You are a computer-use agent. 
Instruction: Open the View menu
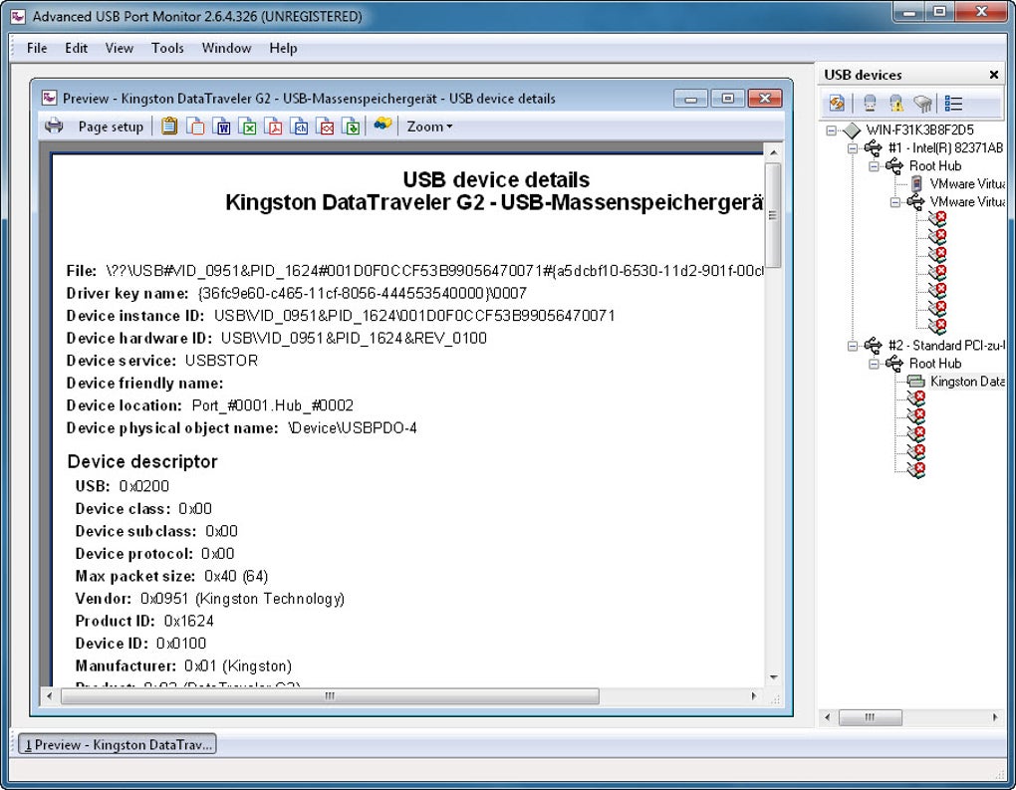click(x=120, y=48)
